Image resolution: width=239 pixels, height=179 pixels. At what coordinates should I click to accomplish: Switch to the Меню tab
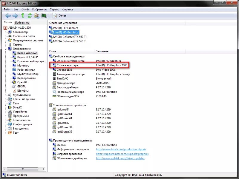8,22
